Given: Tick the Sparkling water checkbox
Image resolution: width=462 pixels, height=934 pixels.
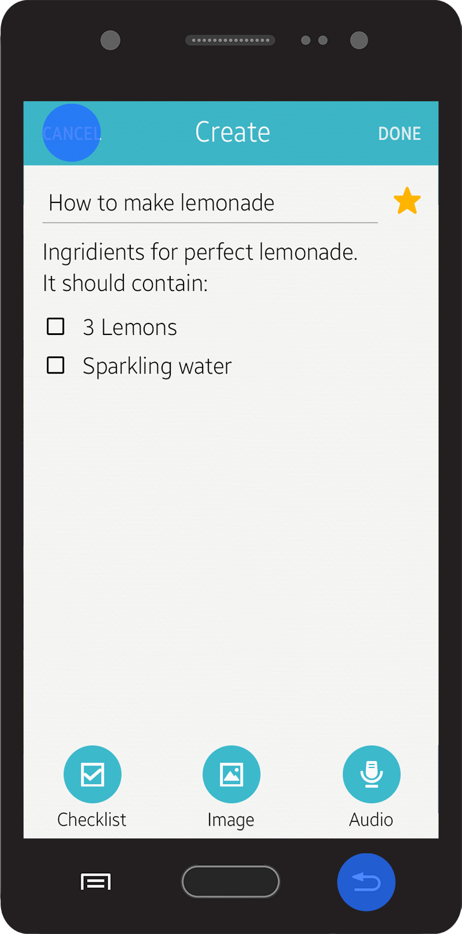Looking at the screenshot, I should point(55,365).
